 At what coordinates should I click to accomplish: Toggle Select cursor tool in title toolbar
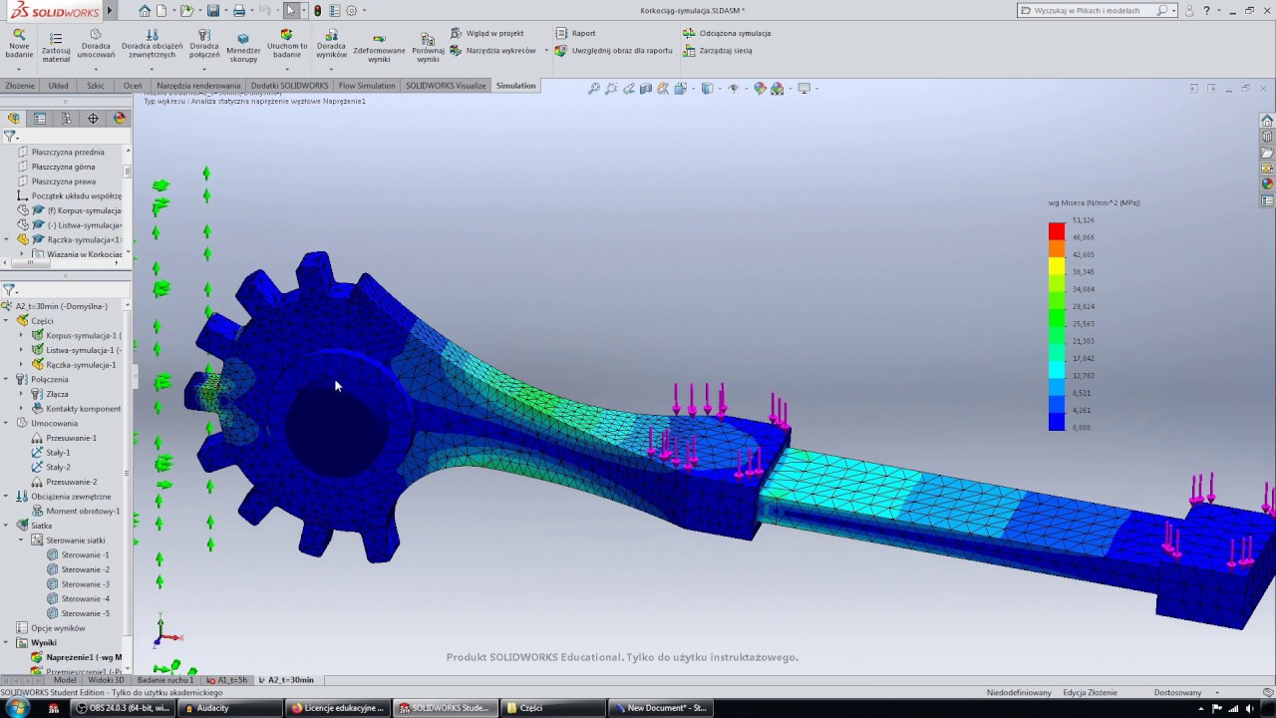(x=291, y=11)
